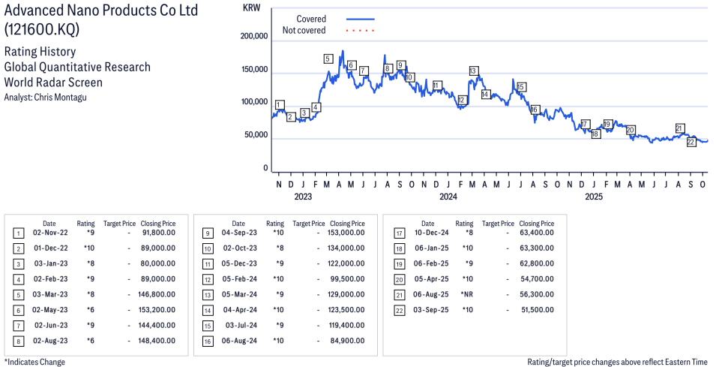This screenshot has width=716, height=367.
Task: Click the 200,000 label on the y-axis
Action: [x=253, y=36]
